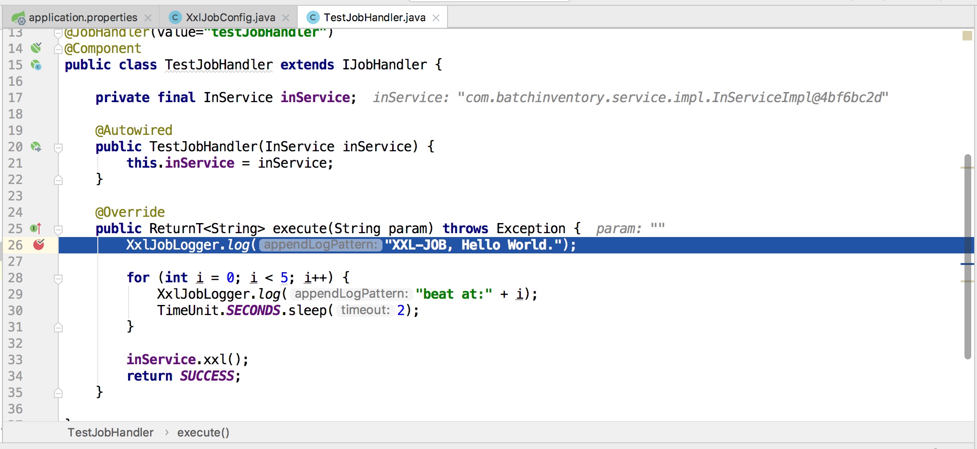Click the XxlJobConfig.java class icon in tab
Screen dimensions: 977x449
pyautogui.click(x=175, y=18)
